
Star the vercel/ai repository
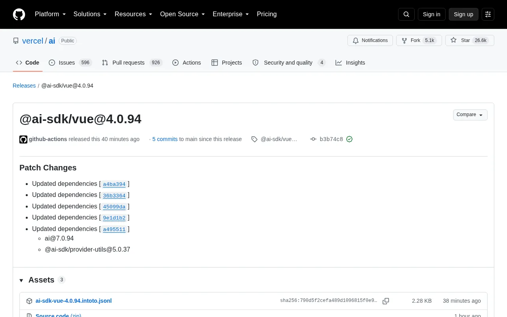click(470, 40)
